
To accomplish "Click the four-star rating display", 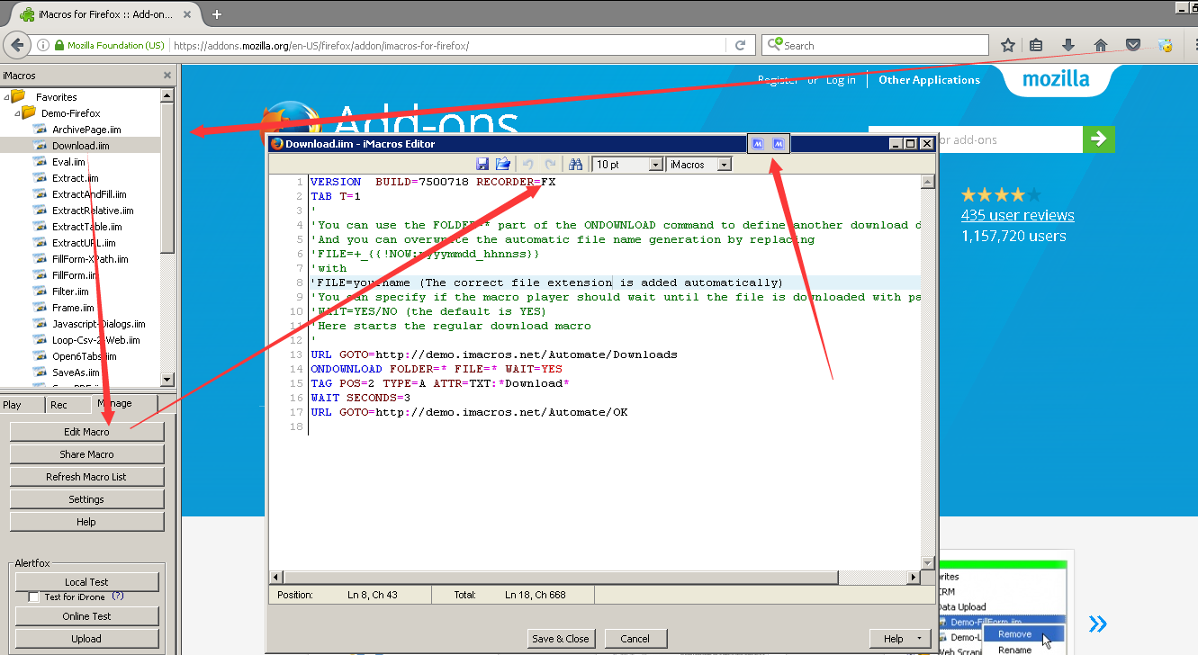I will [1000, 194].
